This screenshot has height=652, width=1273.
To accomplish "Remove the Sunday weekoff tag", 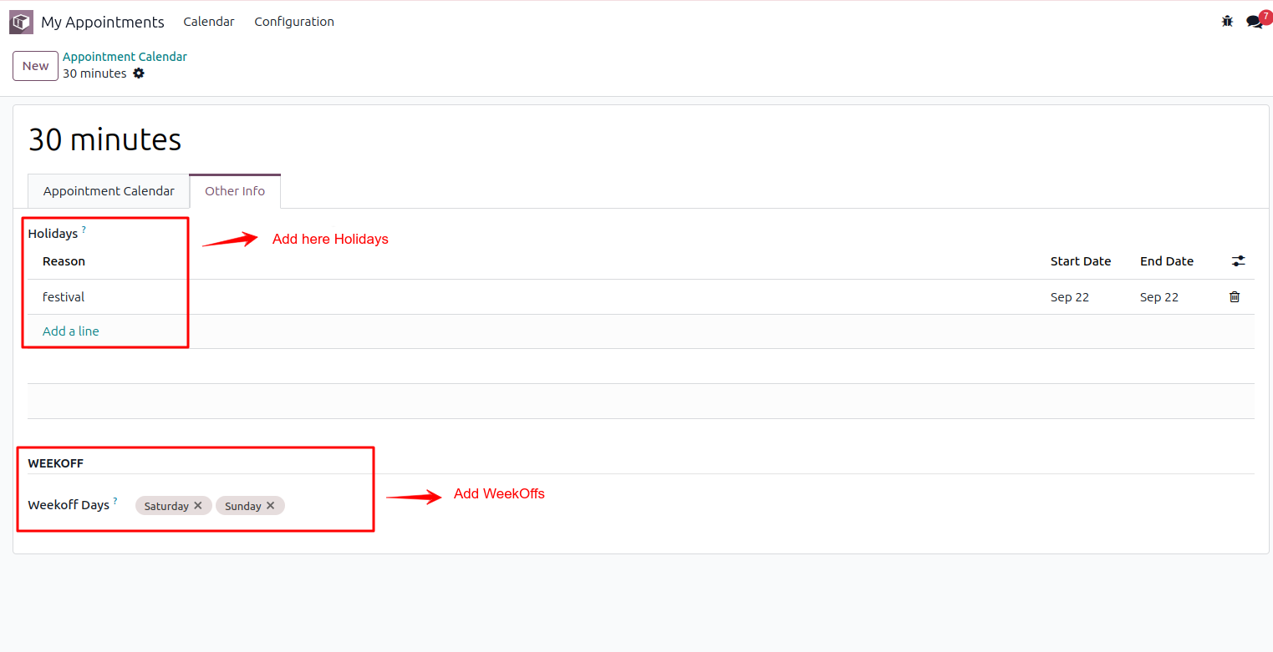I will click(x=271, y=506).
